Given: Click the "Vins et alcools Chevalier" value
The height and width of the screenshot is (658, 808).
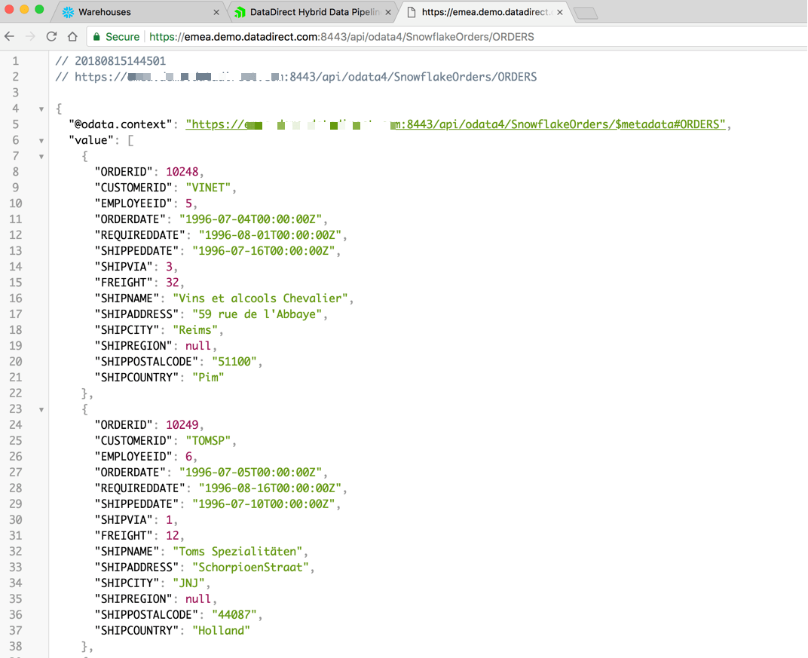Looking at the screenshot, I should pos(260,298).
